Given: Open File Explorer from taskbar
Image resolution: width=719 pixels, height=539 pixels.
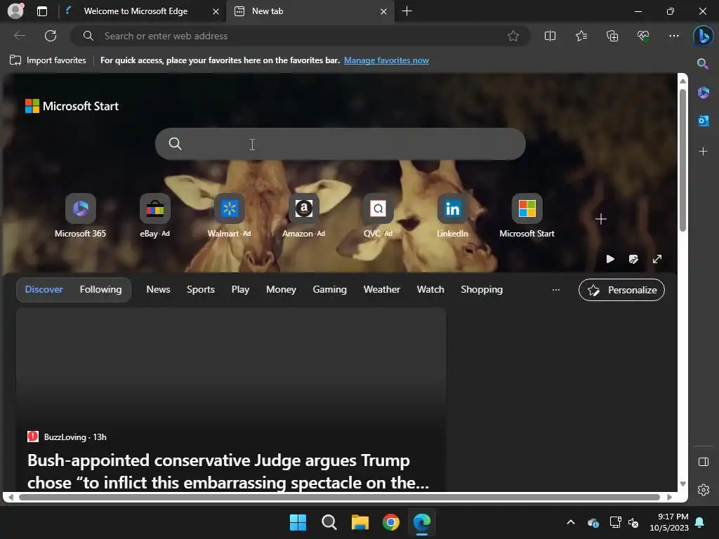Looking at the screenshot, I should pyautogui.click(x=360, y=522).
